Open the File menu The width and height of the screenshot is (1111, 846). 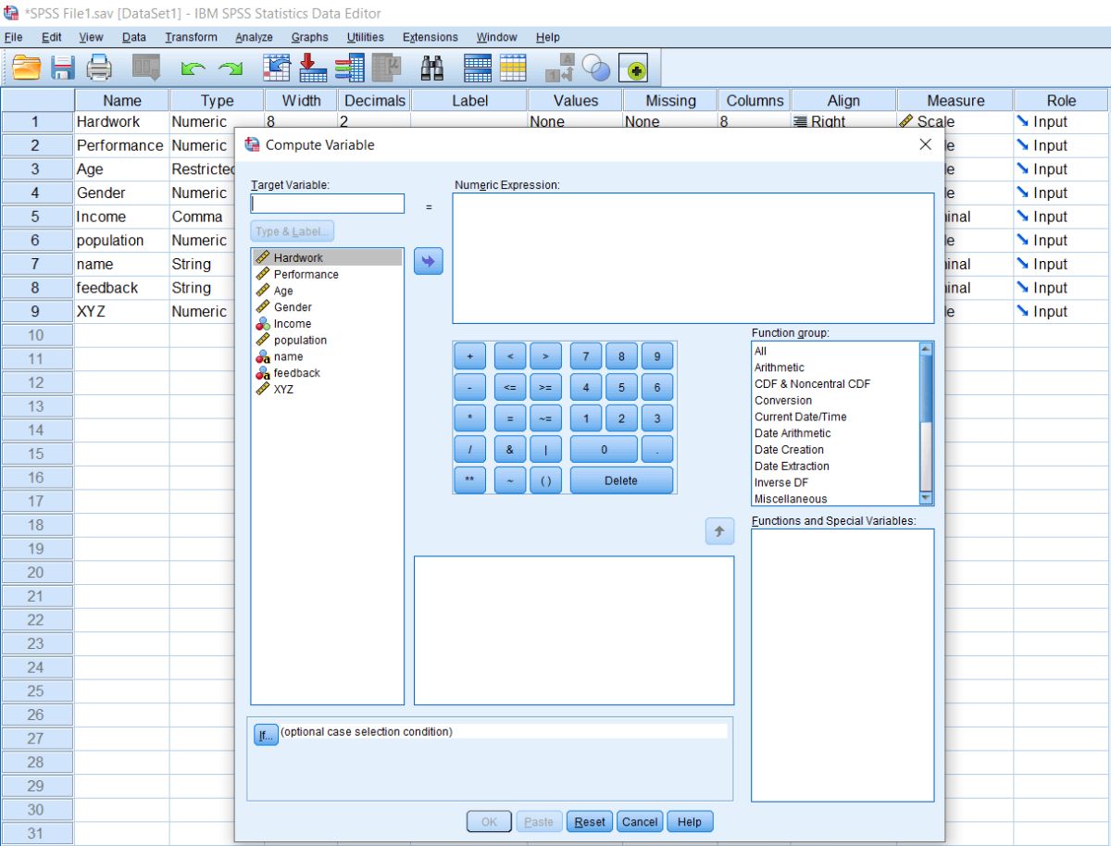[x=13, y=37]
